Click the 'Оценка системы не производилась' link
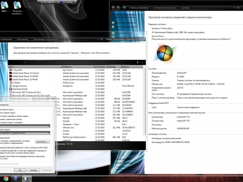This screenshot has height=182, width=243. pos(193,80)
